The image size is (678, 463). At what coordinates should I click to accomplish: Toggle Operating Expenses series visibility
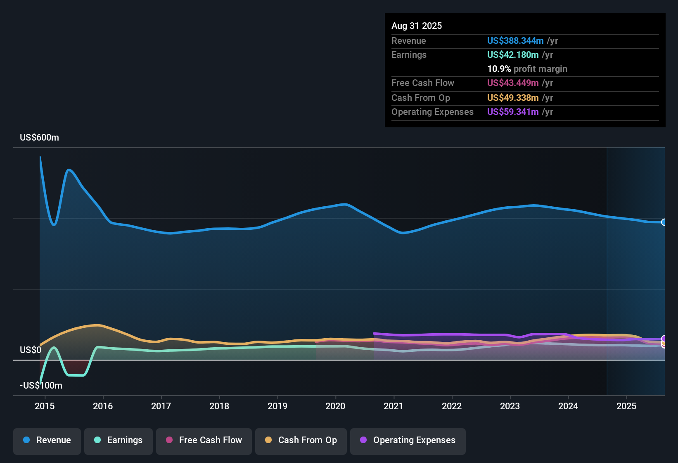click(x=408, y=441)
